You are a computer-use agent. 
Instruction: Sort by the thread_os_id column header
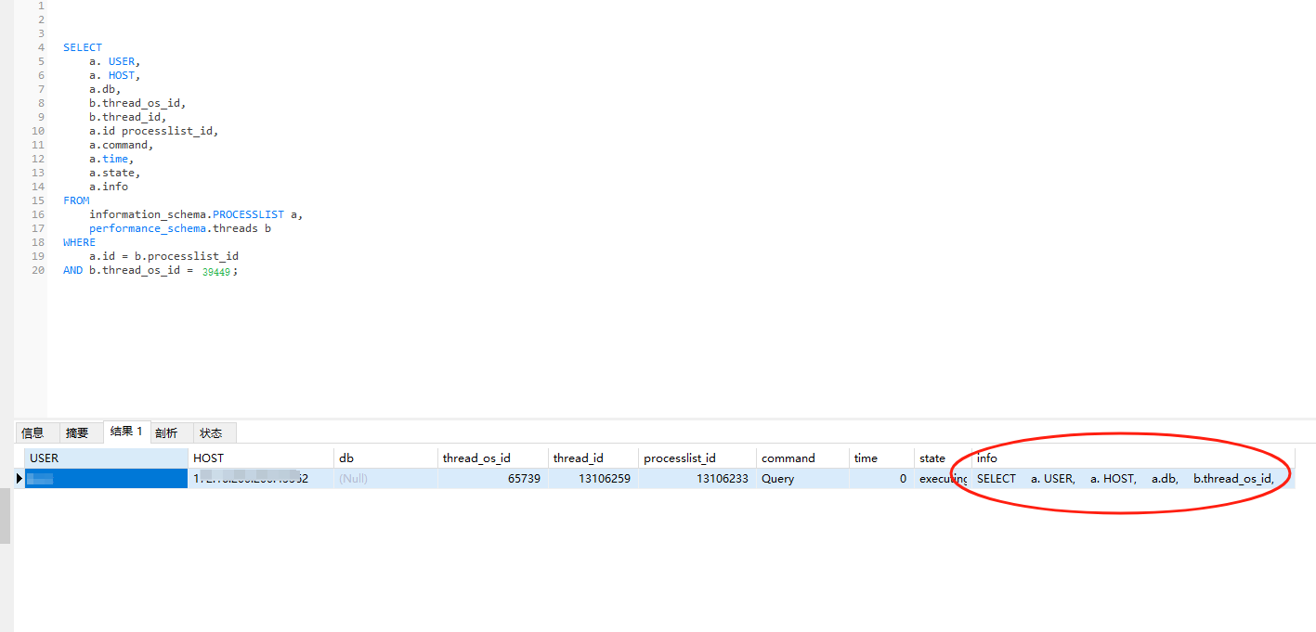pyautogui.click(x=492, y=458)
